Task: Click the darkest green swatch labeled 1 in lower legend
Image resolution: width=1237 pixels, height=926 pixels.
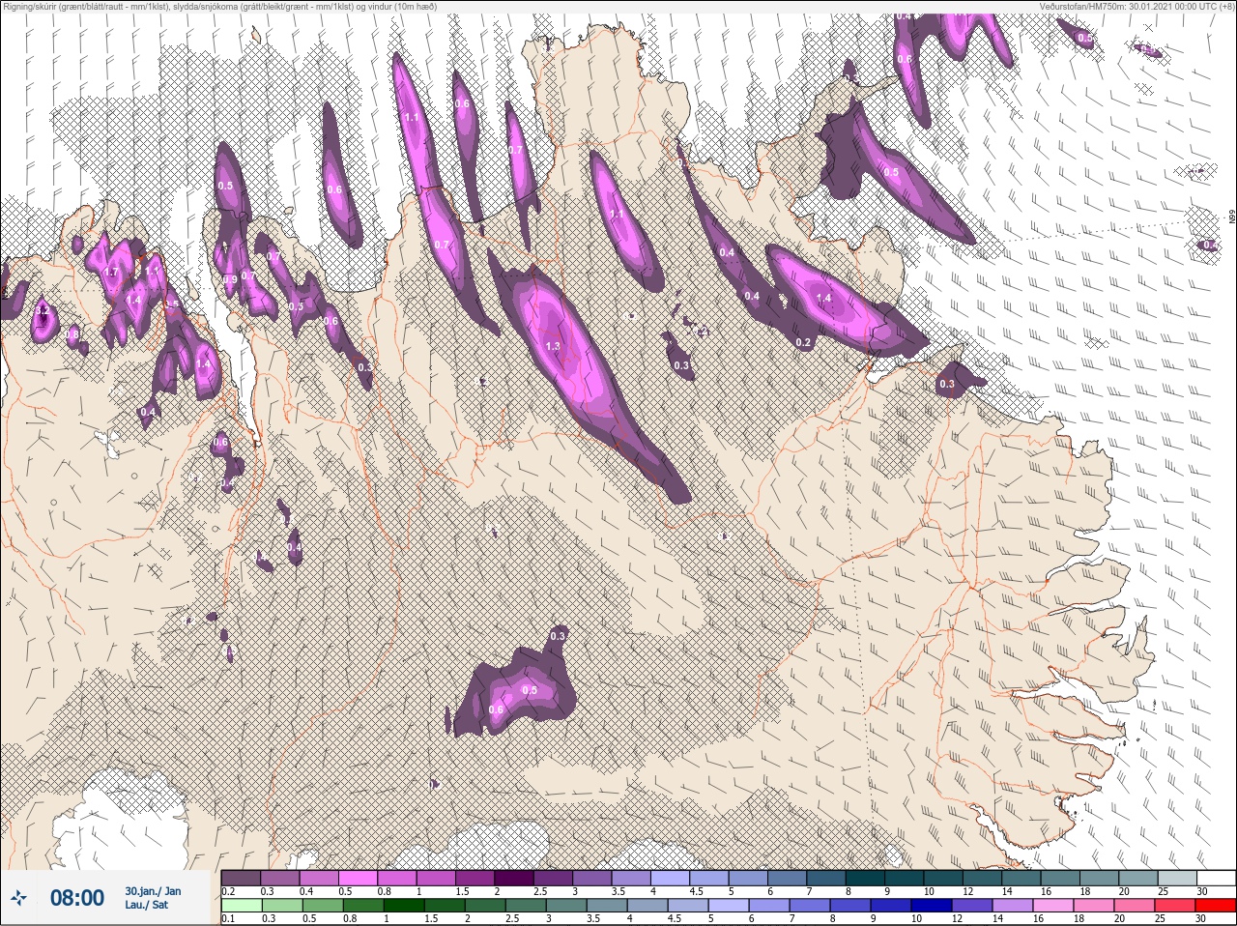Action: [x=404, y=906]
